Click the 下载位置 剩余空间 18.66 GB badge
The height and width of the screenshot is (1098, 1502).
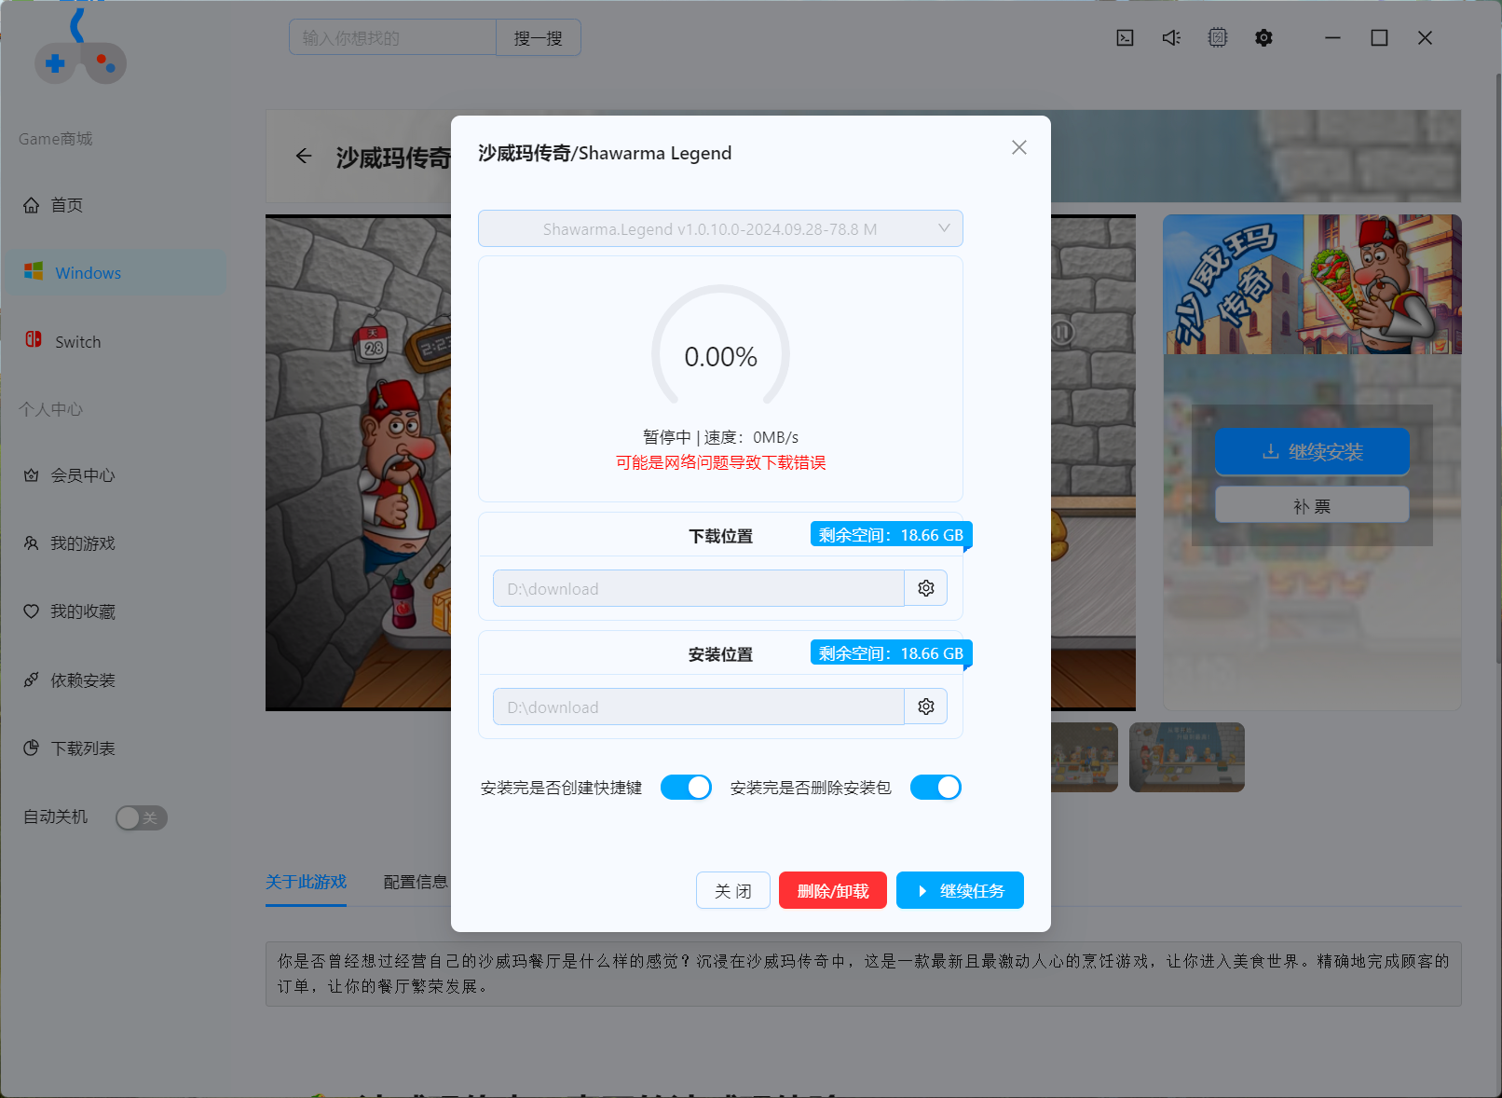point(891,535)
